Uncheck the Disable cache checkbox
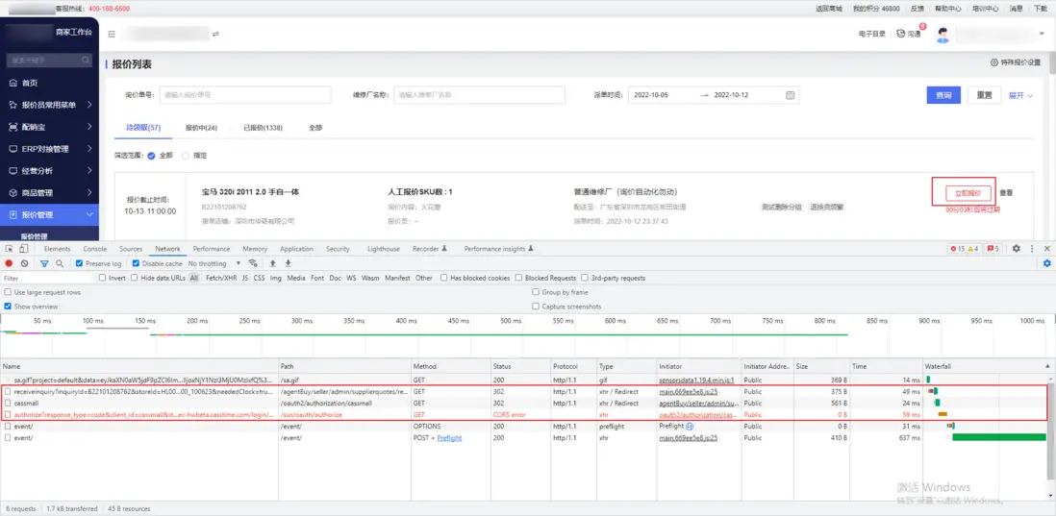Image resolution: width=1056 pixels, height=516 pixels. (x=136, y=263)
